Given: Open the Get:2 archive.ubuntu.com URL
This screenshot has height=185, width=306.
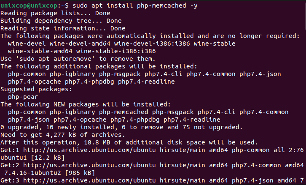Looking at the screenshot, I should (x=89, y=165).
